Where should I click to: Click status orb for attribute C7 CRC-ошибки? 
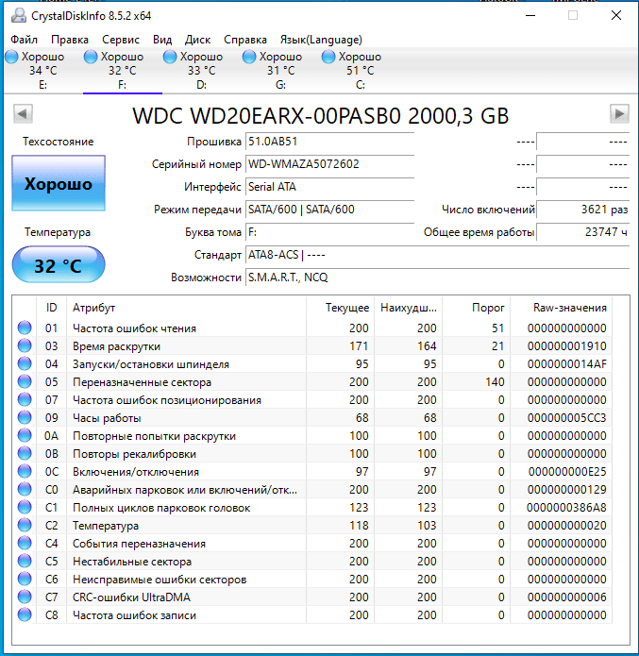25,597
